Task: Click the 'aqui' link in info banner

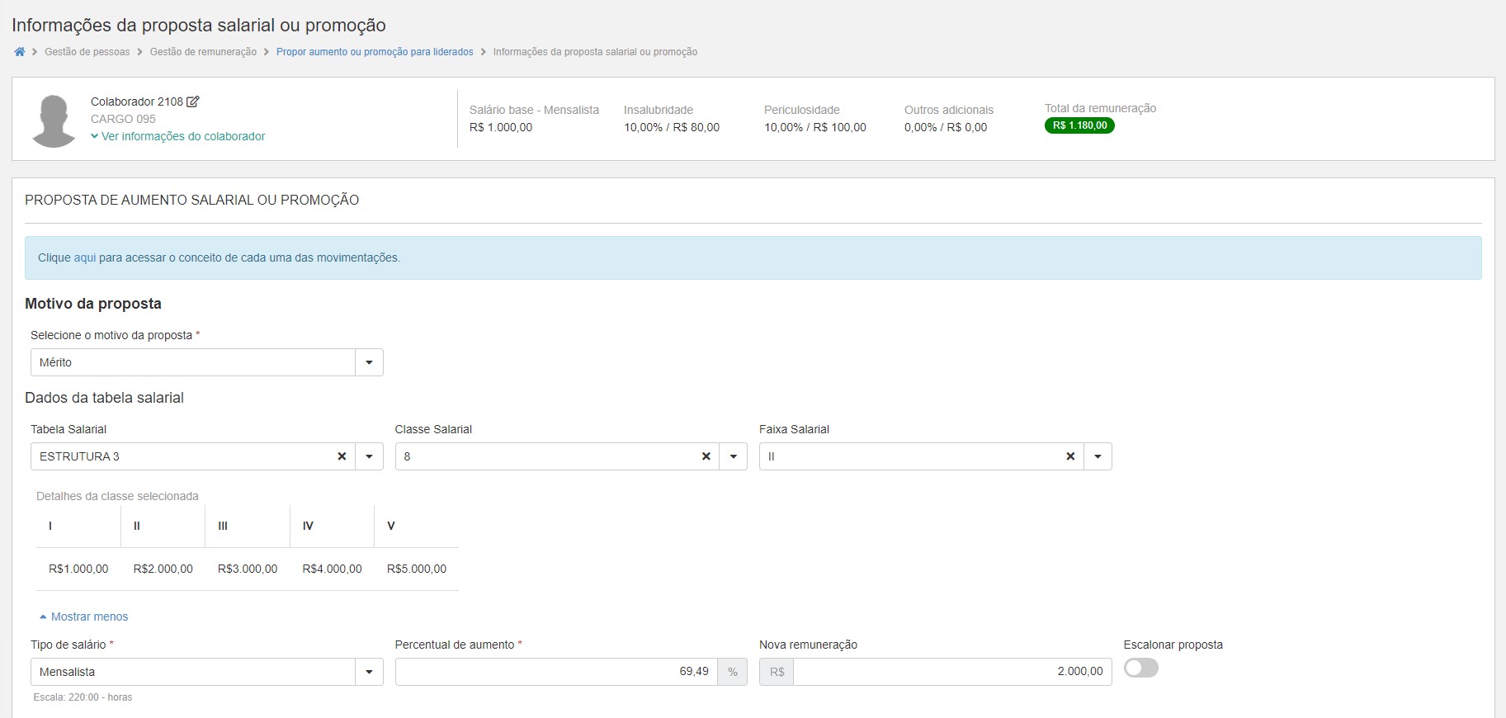Action: point(85,257)
